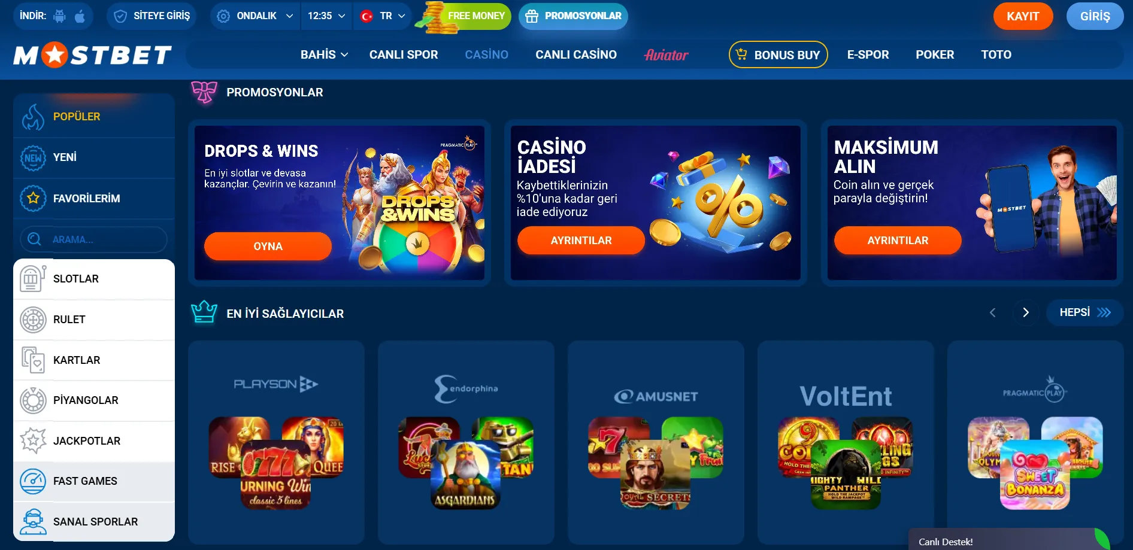Open the Aviator menu item
Screen dimensions: 1133x550
[x=666, y=55]
